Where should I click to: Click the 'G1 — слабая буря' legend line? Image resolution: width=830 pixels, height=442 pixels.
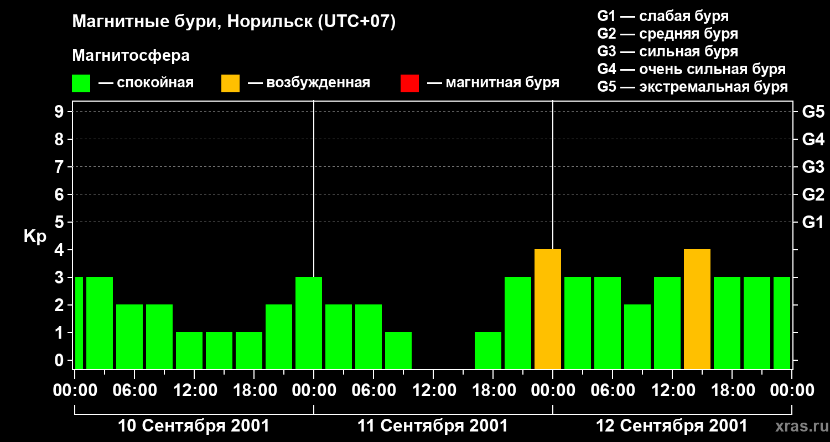663,16
